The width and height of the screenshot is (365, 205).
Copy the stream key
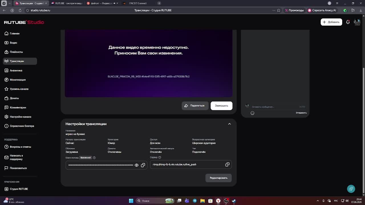tap(143, 165)
